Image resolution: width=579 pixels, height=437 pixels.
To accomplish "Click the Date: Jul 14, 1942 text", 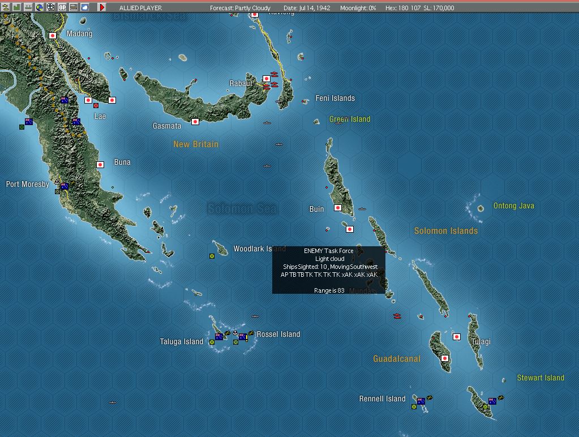I will 307,8.
